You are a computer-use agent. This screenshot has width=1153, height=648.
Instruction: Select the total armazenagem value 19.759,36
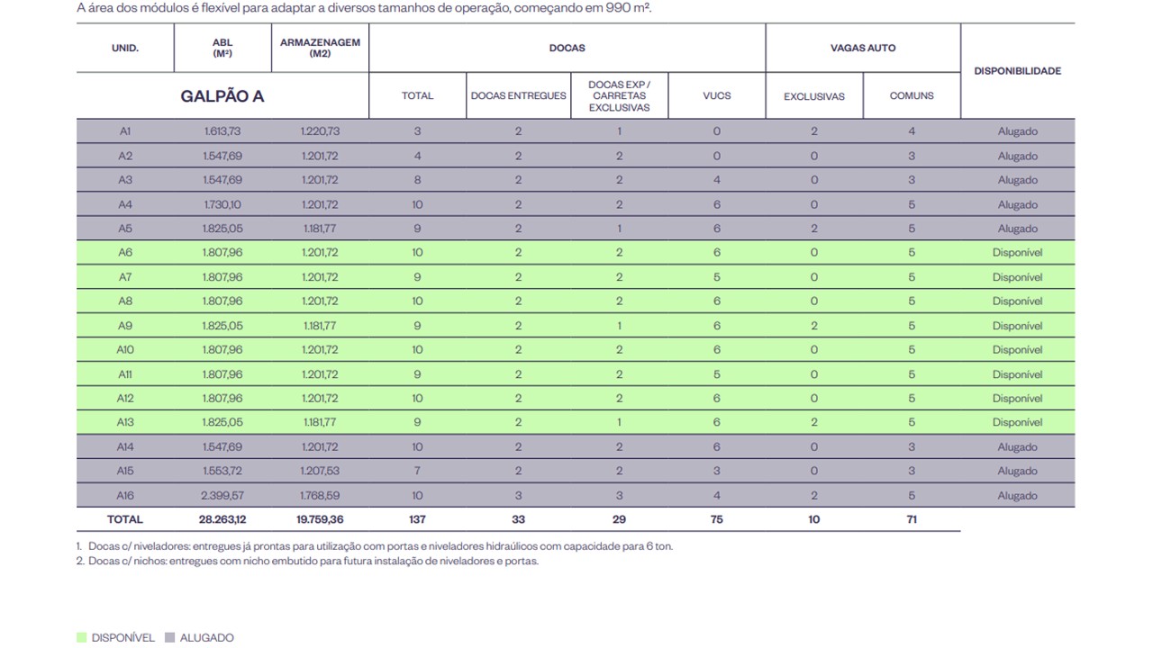(320, 519)
